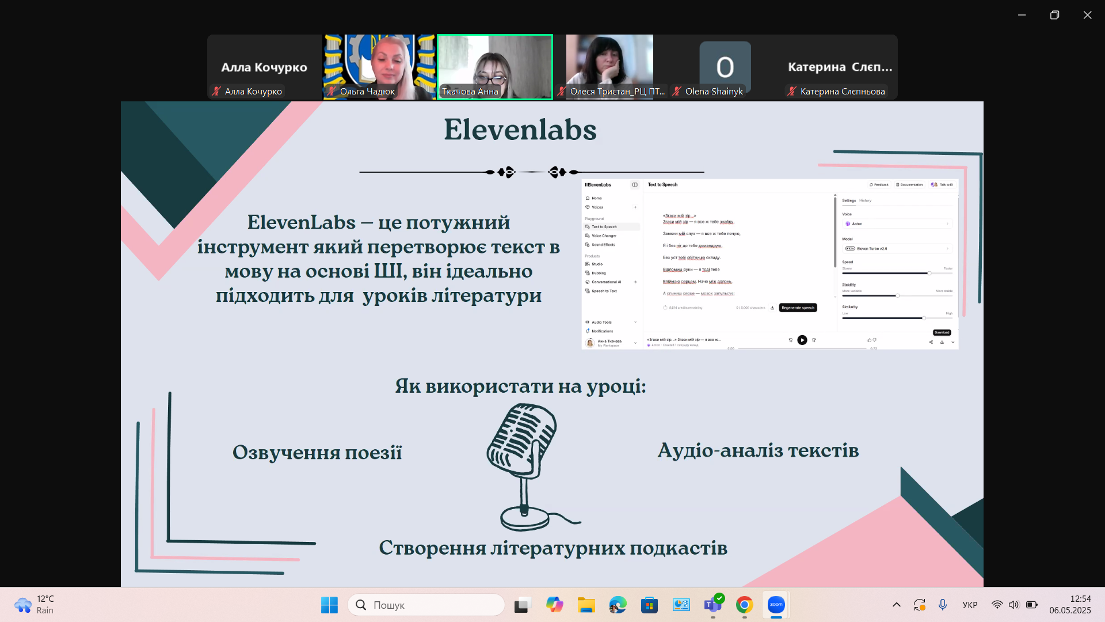This screenshot has height=622, width=1105.
Task: Open the volume control in tray
Action: click(x=1013, y=605)
